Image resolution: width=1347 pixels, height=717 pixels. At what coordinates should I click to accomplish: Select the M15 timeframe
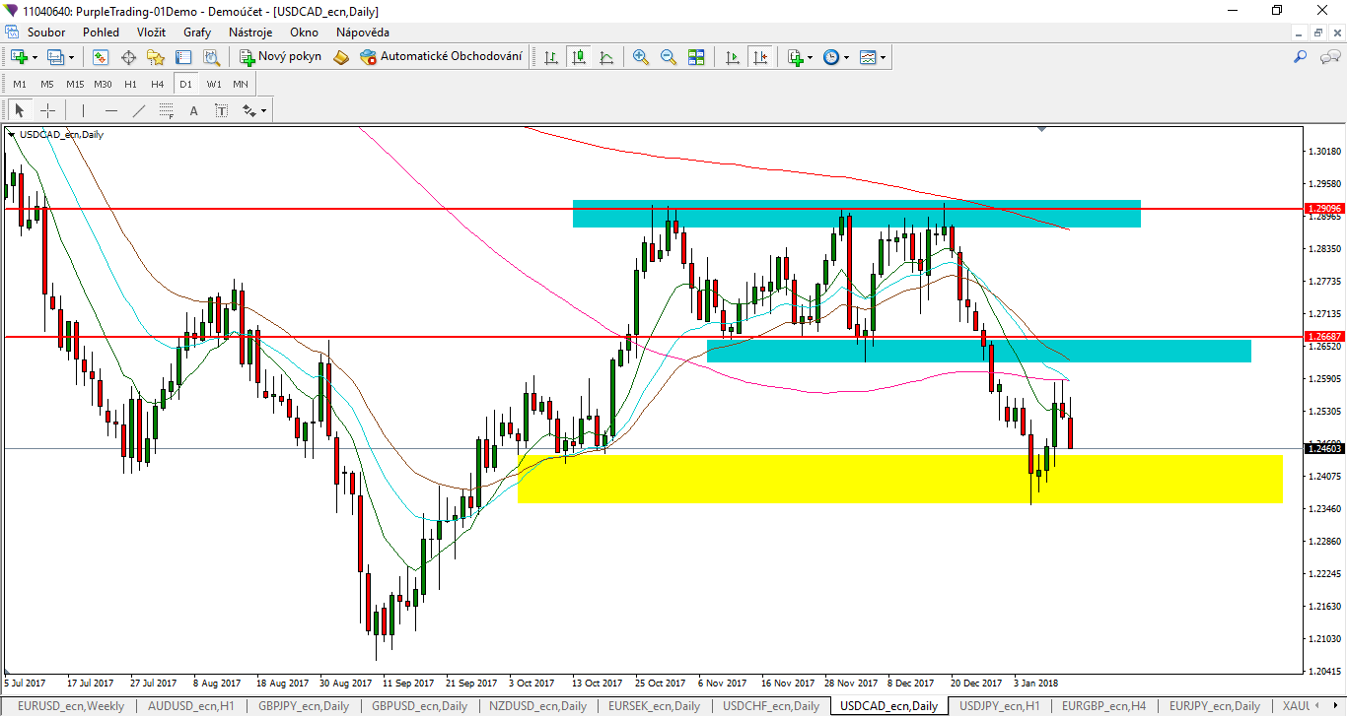tap(75, 84)
